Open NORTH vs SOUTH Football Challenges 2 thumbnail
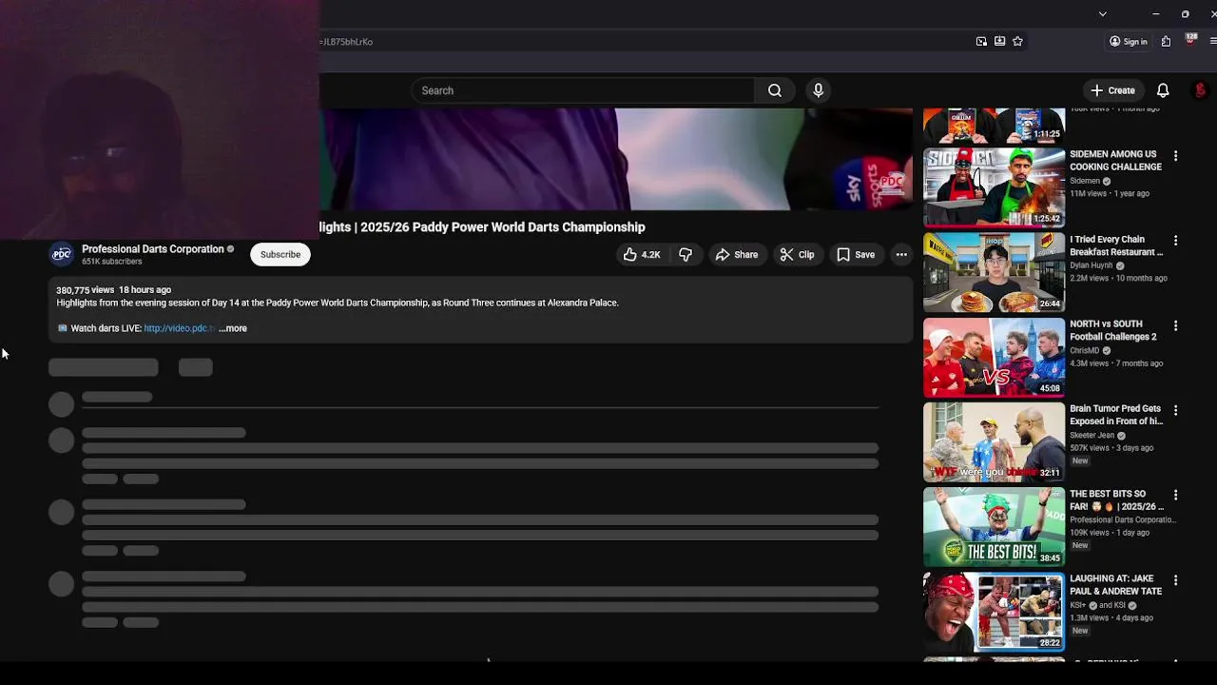 tap(994, 357)
